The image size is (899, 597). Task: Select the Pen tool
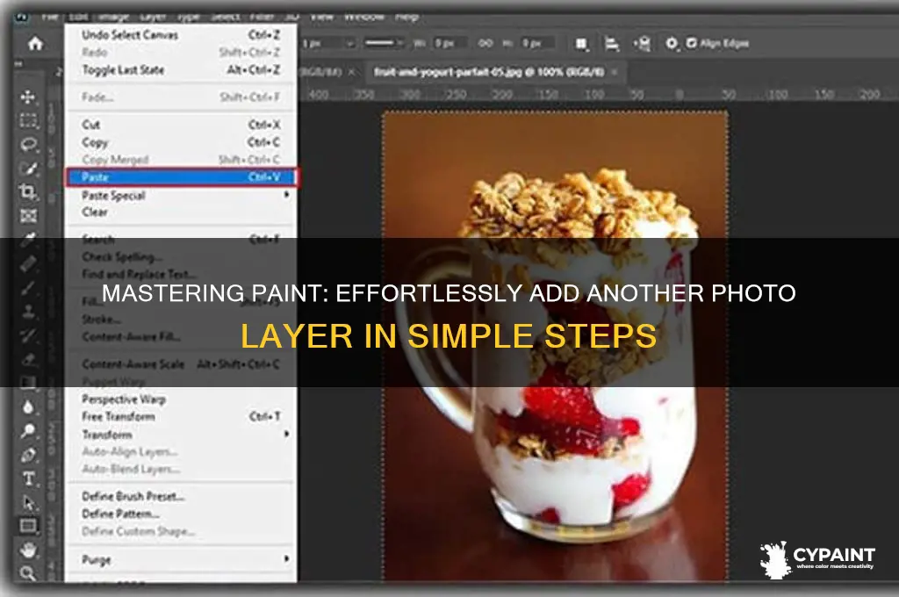pyautogui.click(x=28, y=456)
